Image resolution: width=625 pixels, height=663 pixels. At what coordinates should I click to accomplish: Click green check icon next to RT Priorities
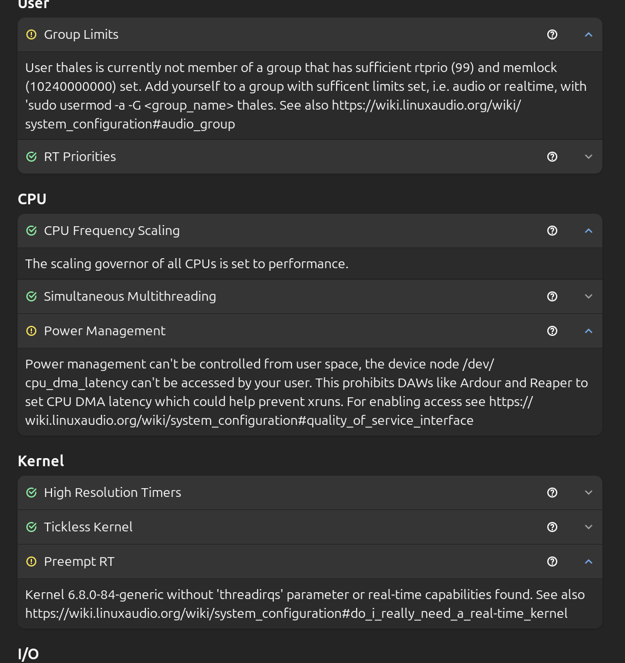(x=31, y=157)
